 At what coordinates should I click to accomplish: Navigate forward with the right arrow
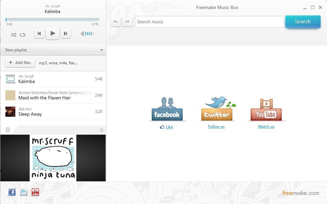point(127,22)
